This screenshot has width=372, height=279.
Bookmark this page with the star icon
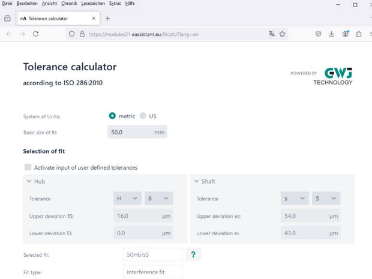[283, 34]
